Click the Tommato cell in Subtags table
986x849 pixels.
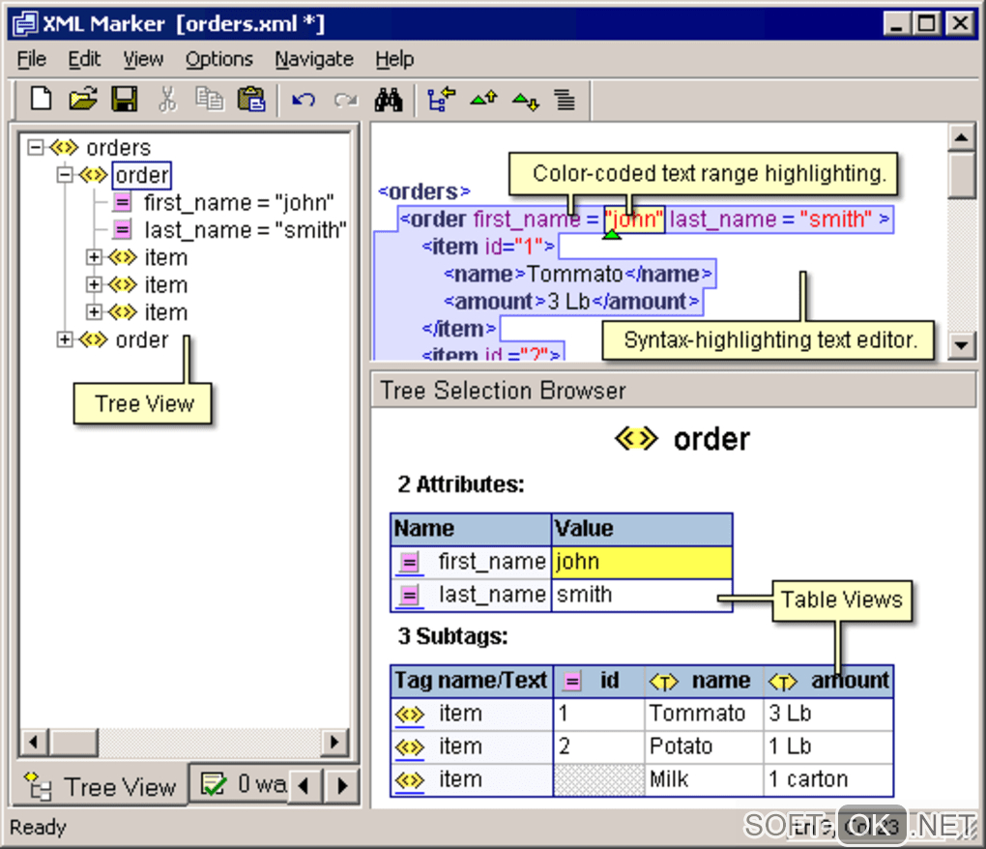pos(704,714)
